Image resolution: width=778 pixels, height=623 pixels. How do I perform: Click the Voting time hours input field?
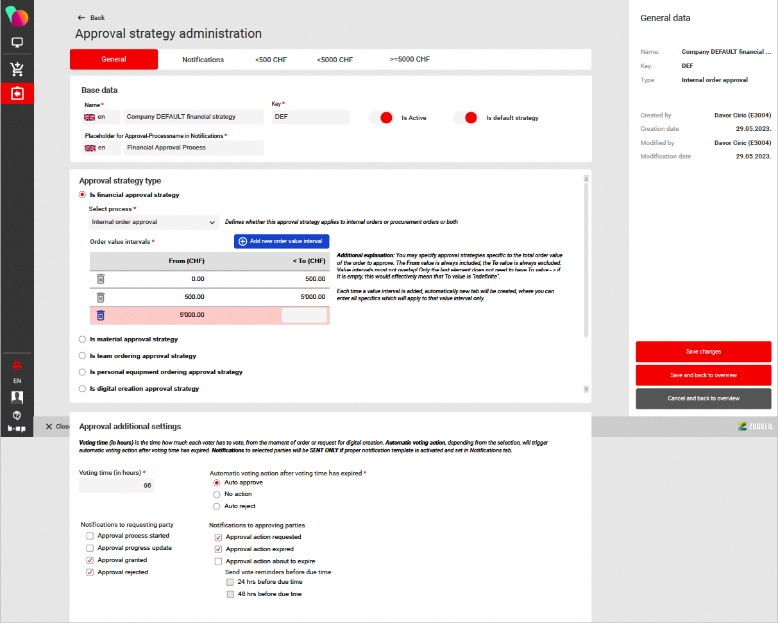click(x=117, y=486)
